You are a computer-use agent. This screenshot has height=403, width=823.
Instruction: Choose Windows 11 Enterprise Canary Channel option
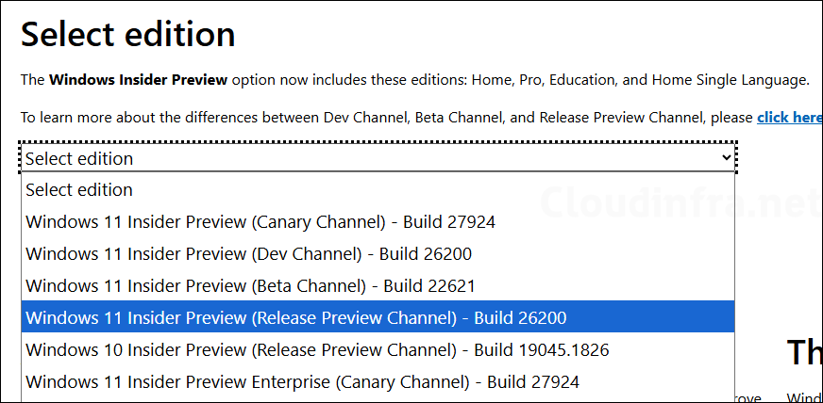pos(302,382)
